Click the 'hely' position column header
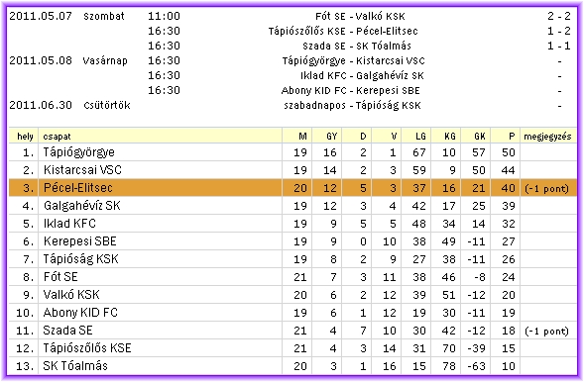 pyautogui.click(x=25, y=137)
